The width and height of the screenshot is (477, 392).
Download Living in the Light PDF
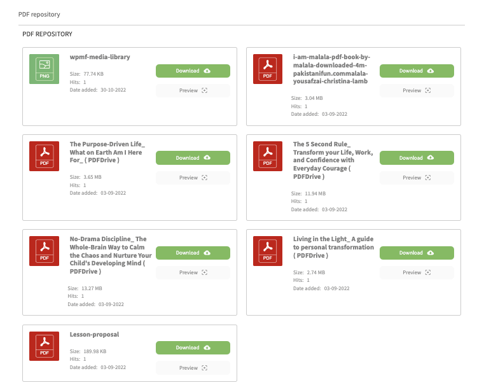(417, 253)
